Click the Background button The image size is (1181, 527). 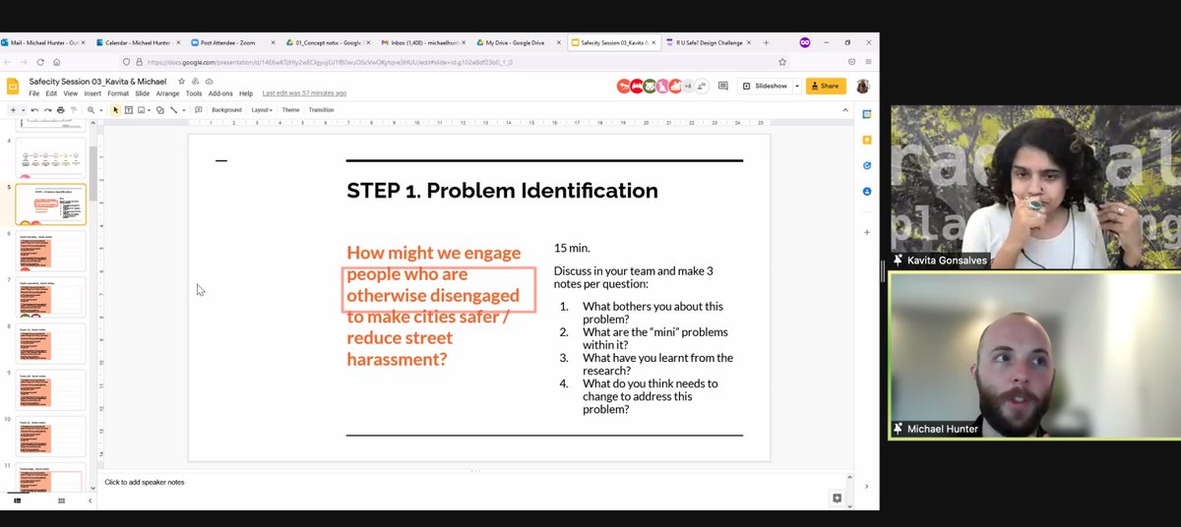click(226, 110)
